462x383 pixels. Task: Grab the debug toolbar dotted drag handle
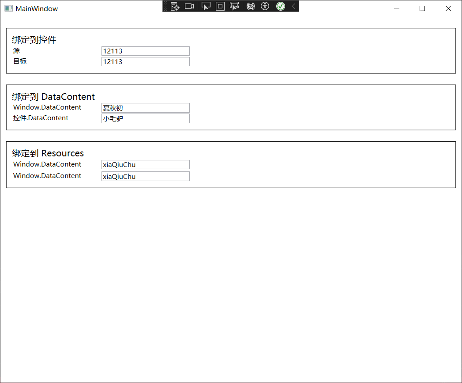pyautogui.click(x=165, y=6)
